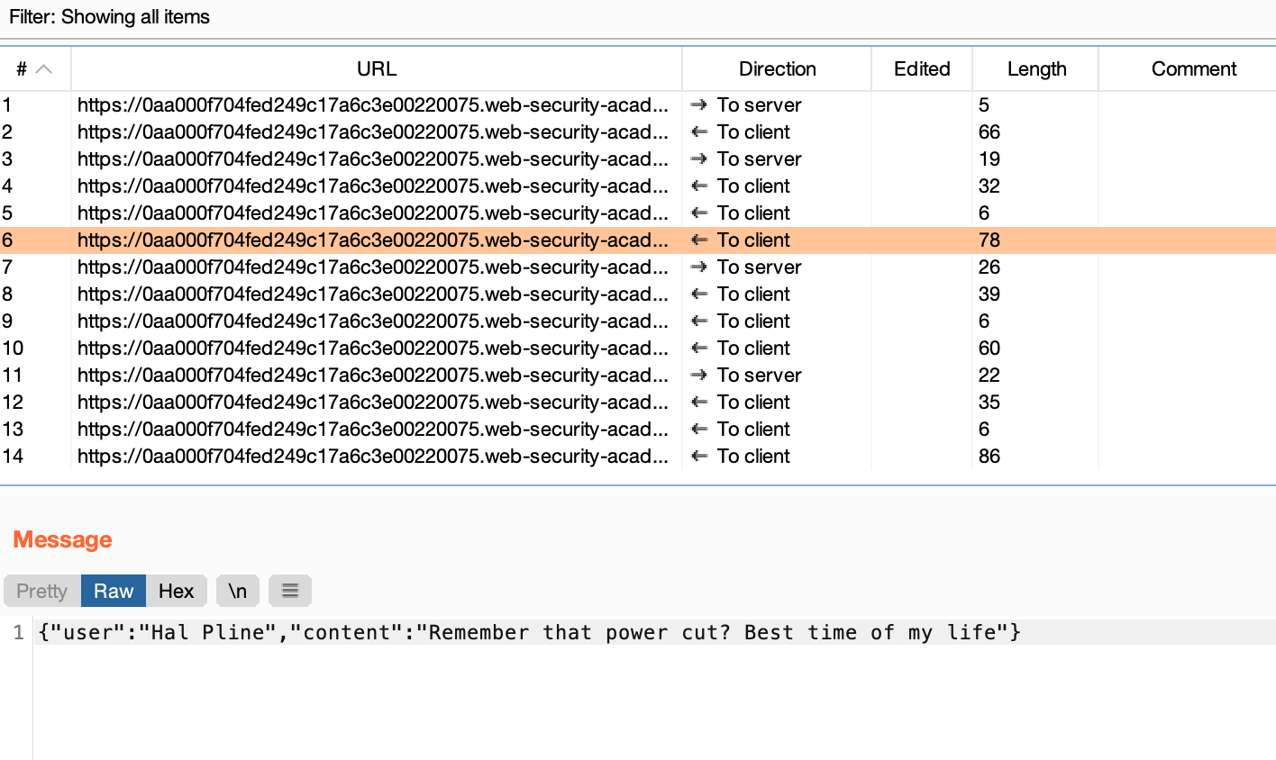Select message row number 9
The height and width of the screenshot is (760, 1276).
pos(638,321)
